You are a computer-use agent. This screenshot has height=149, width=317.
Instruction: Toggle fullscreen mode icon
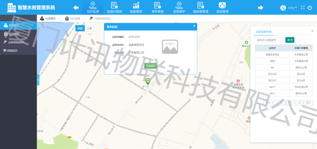point(303,7)
